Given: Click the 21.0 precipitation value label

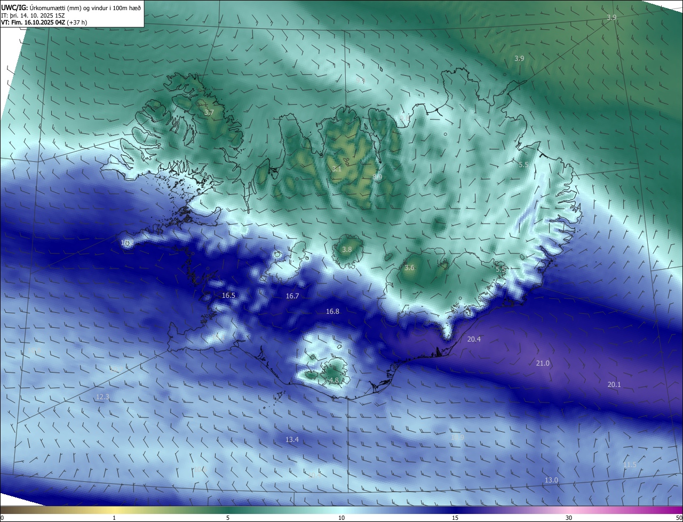Looking at the screenshot, I should [543, 363].
